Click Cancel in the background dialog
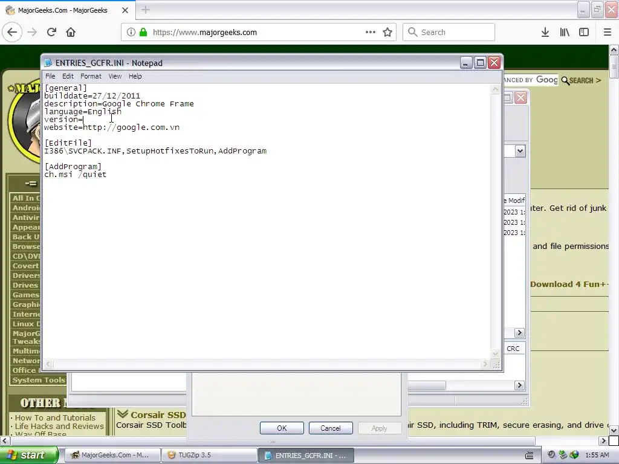 pyautogui.click(x=331, y=428)
